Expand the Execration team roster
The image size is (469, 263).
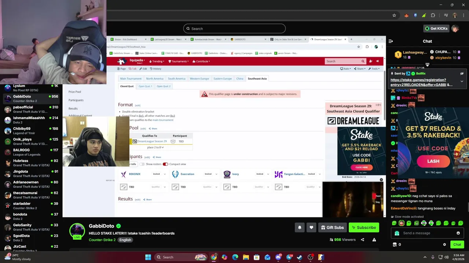click(x=216, y=174)
